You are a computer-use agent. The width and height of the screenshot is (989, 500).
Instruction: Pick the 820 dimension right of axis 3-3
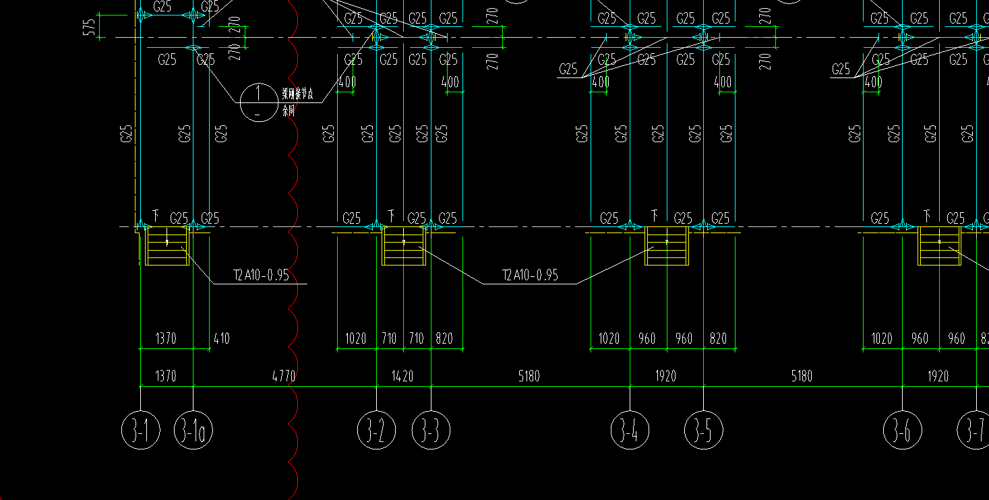point(444,338)
